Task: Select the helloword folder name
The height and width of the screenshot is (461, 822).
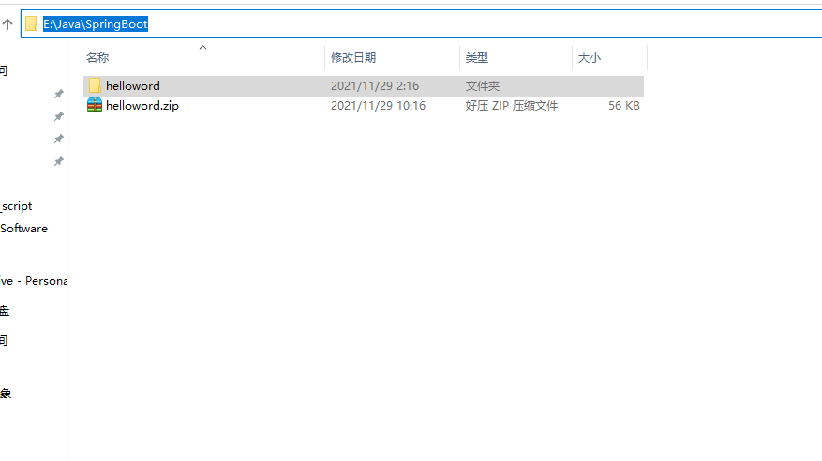Action: 133,86
